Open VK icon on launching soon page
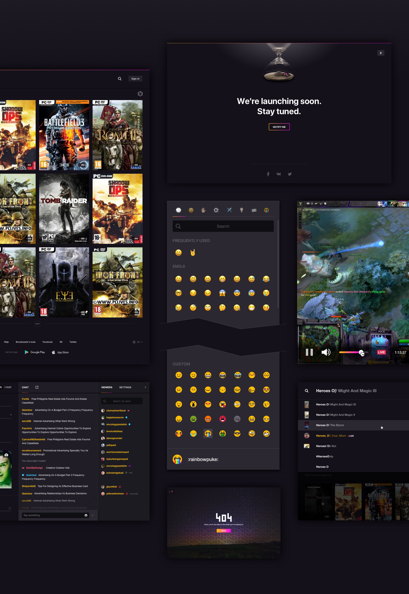Viewport: 409px width, 594px height. tap(279, 174)
